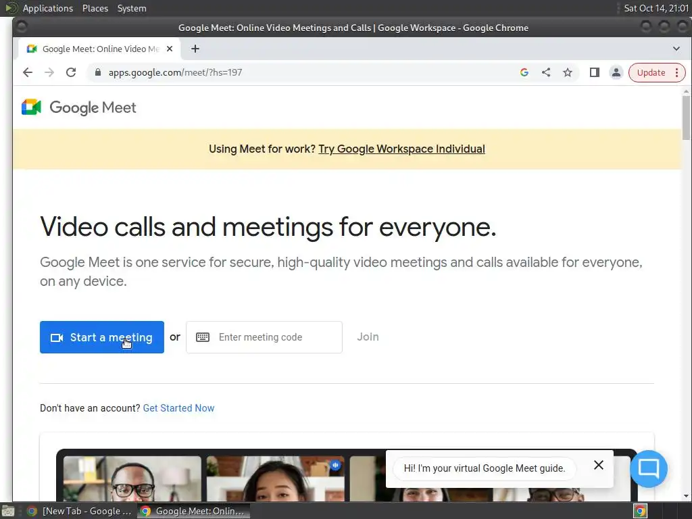Click the browser forward arrow
This screenshot has width=692, height=519.
point(49,72)
